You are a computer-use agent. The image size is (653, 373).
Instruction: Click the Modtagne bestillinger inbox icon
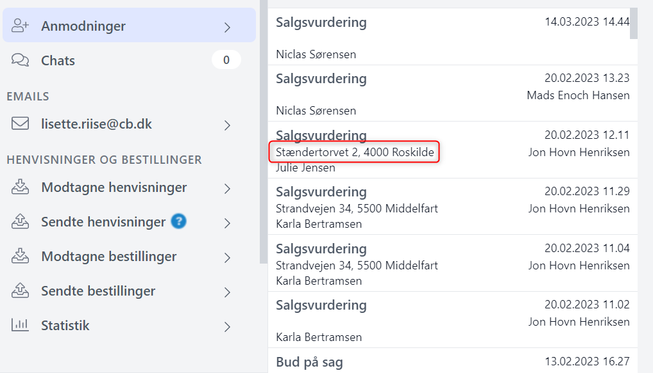[21, 257]
